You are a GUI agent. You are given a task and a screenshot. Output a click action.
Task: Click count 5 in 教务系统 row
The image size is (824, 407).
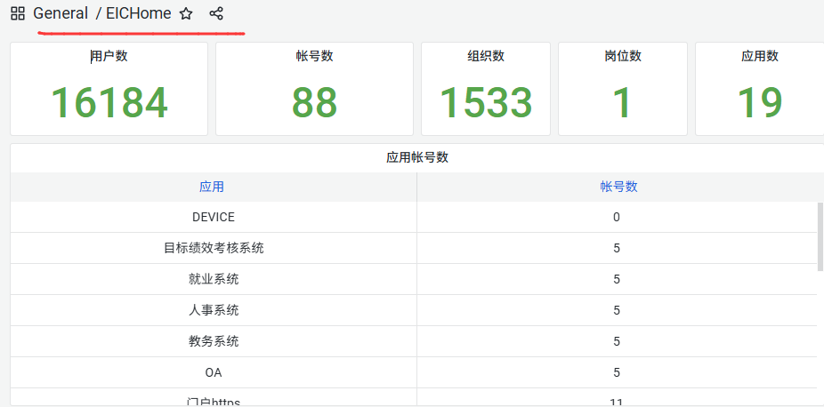(x=617, y=341)
